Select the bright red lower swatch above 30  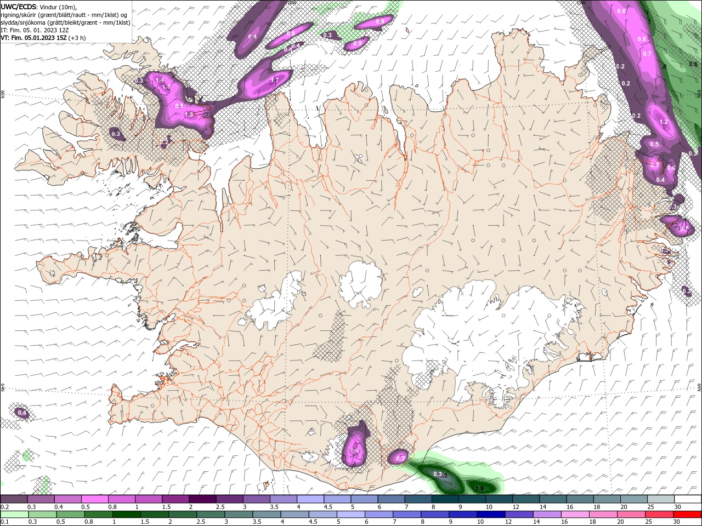pos(688,514)
